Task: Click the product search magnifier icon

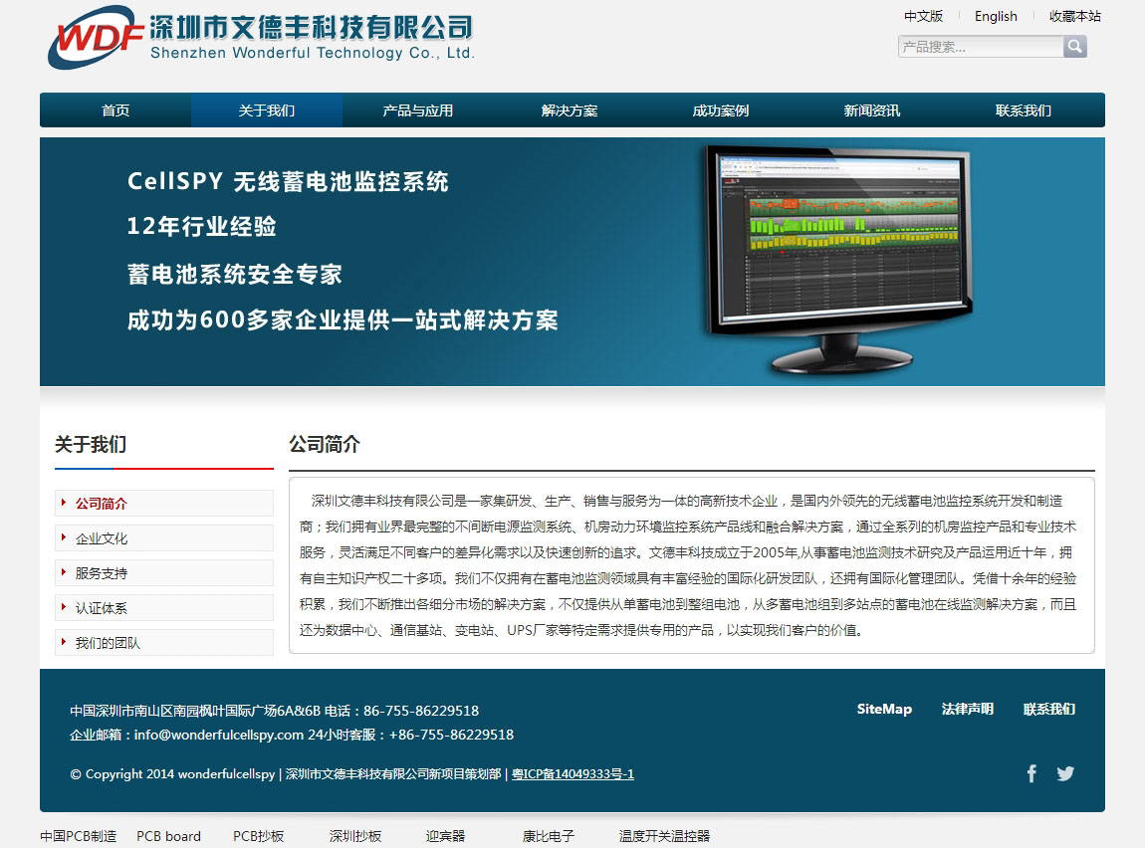Action: [1075, 47]
